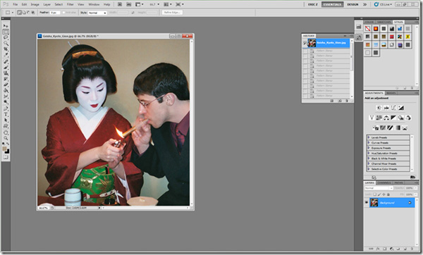Image resolution: width=423 pixels, height=255 pixels.
Task: Switch to the Channels tab
Action: tap(384, 182)
